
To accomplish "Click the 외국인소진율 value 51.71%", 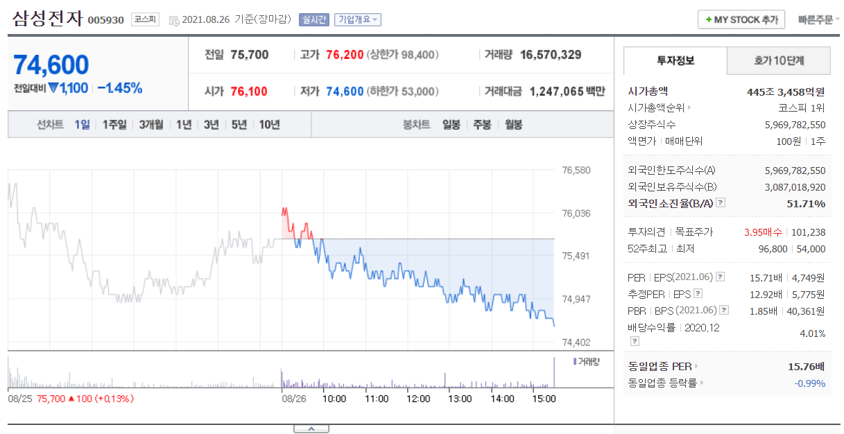I will point(807,204).
